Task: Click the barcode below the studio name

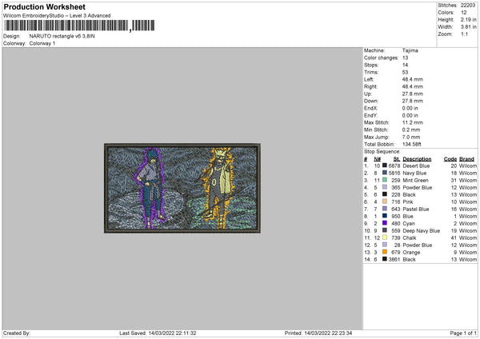Action: pos(77,26)
